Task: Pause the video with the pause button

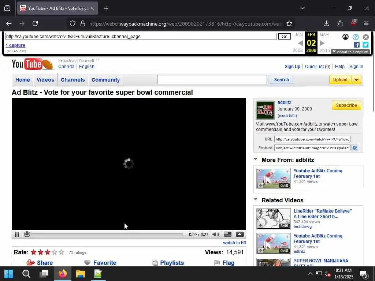Action: (17, 235)
